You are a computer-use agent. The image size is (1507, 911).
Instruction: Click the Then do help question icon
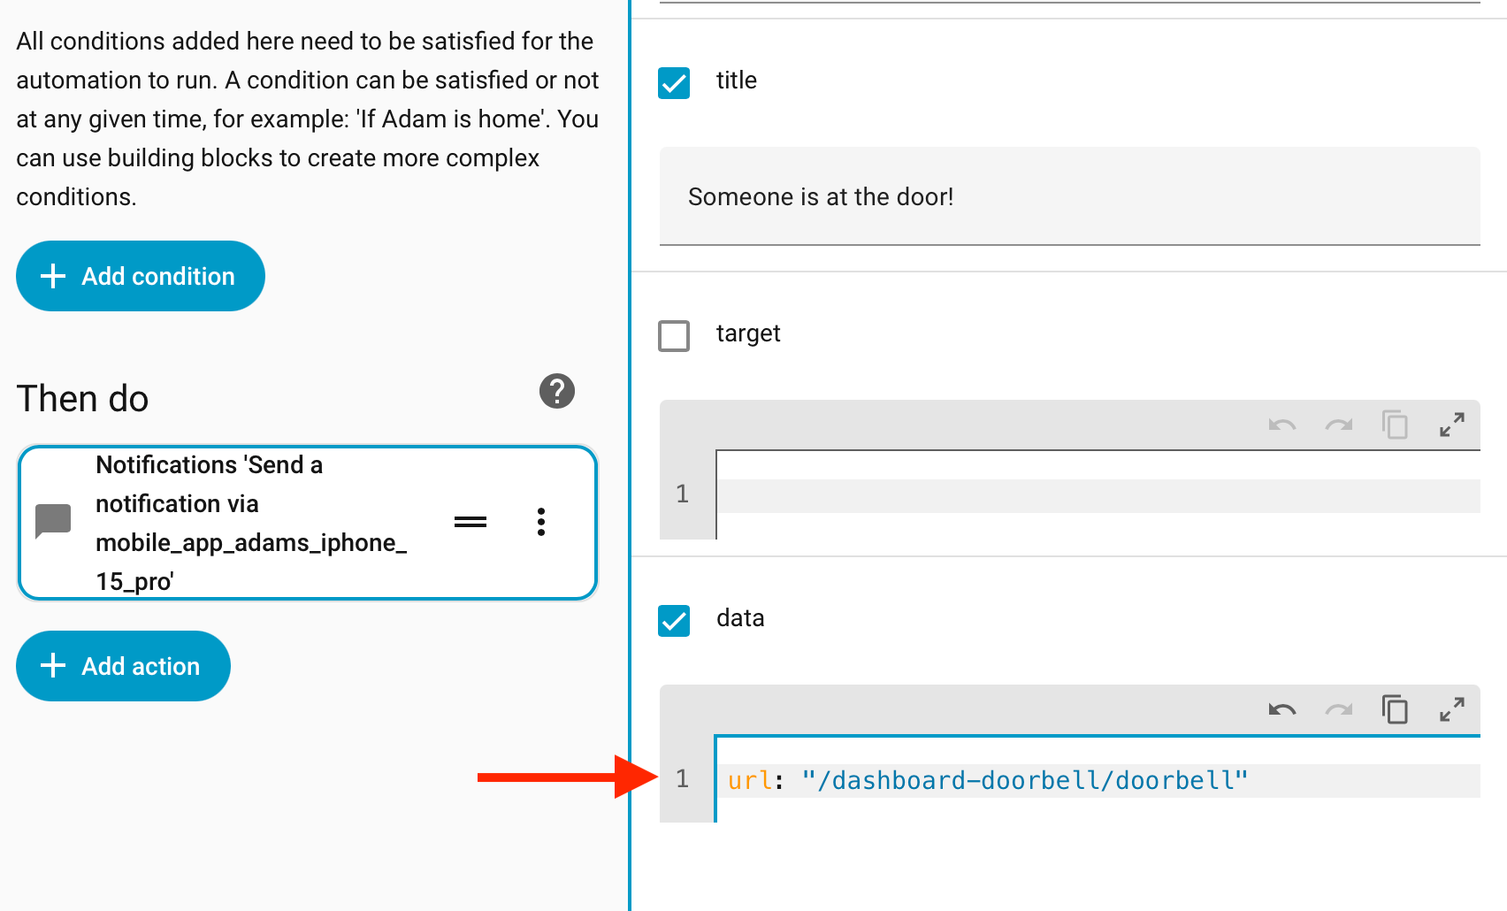(557, 391)
